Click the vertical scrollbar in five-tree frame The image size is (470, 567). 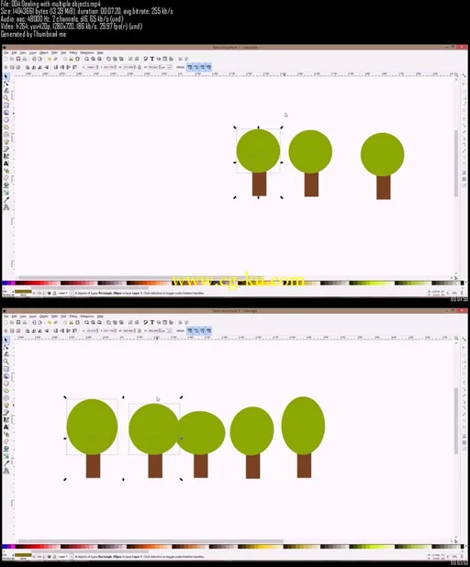point(456,420)
